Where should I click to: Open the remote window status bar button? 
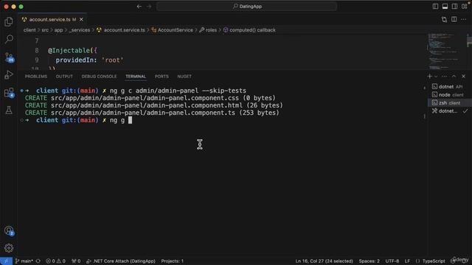[6, 261]
